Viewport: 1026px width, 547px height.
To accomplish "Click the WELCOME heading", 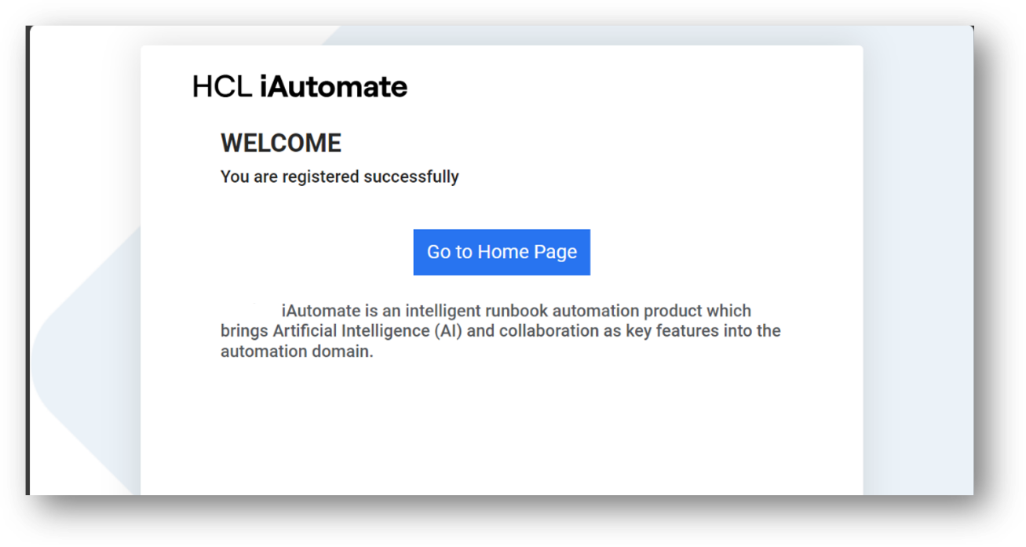I will (281, 144).
